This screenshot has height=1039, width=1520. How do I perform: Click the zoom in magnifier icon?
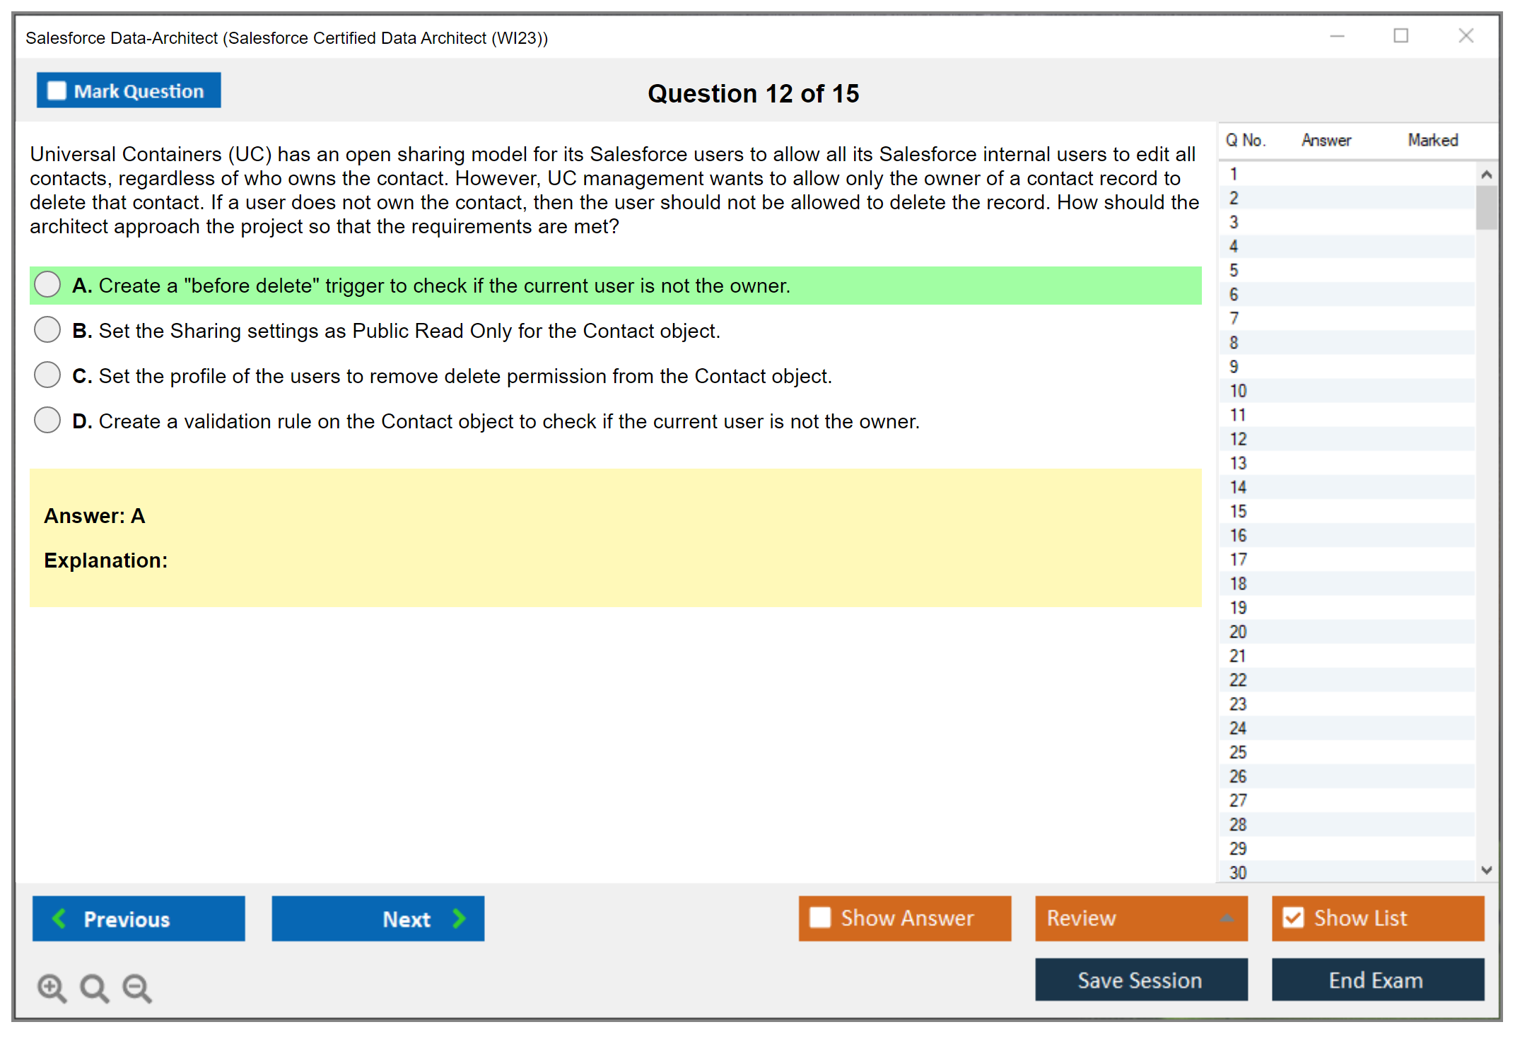tap(52, 987)
